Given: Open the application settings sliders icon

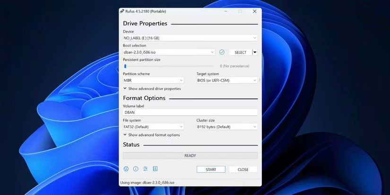Looking at the screenshot, I should (145, 169).
